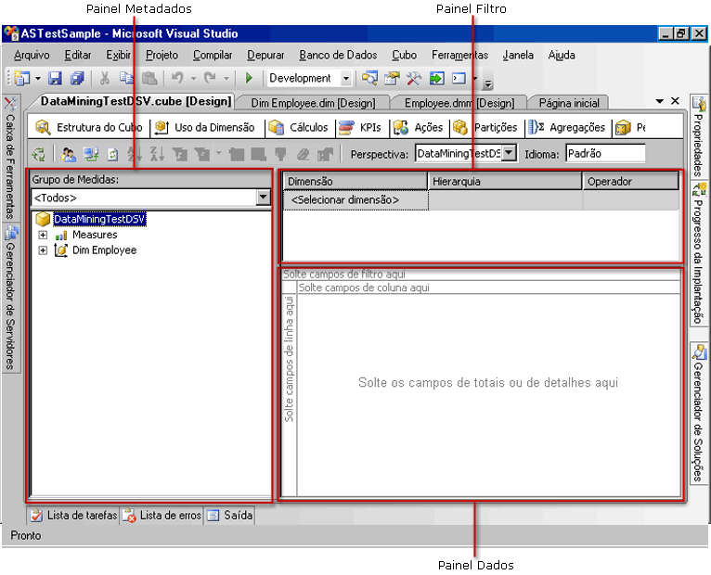Screen dimensions: 711x575
Task: Click the Save icon in the toolbar
Action: click(56, 79)
